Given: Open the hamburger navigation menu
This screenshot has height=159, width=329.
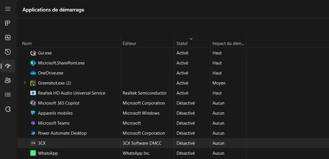Looking at the screenshot, I should (x=8, y=9).
